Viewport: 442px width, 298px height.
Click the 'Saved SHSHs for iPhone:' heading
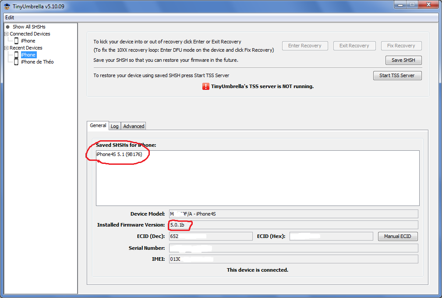[x=126, y=145]
